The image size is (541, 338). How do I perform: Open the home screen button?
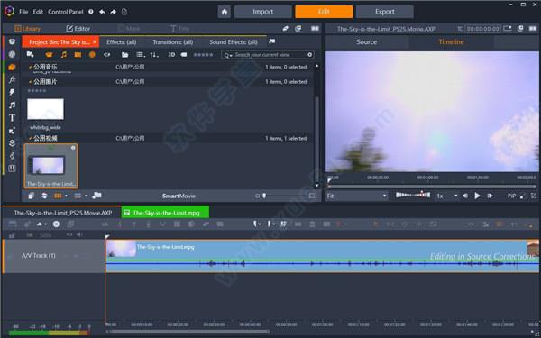(225, 12)
